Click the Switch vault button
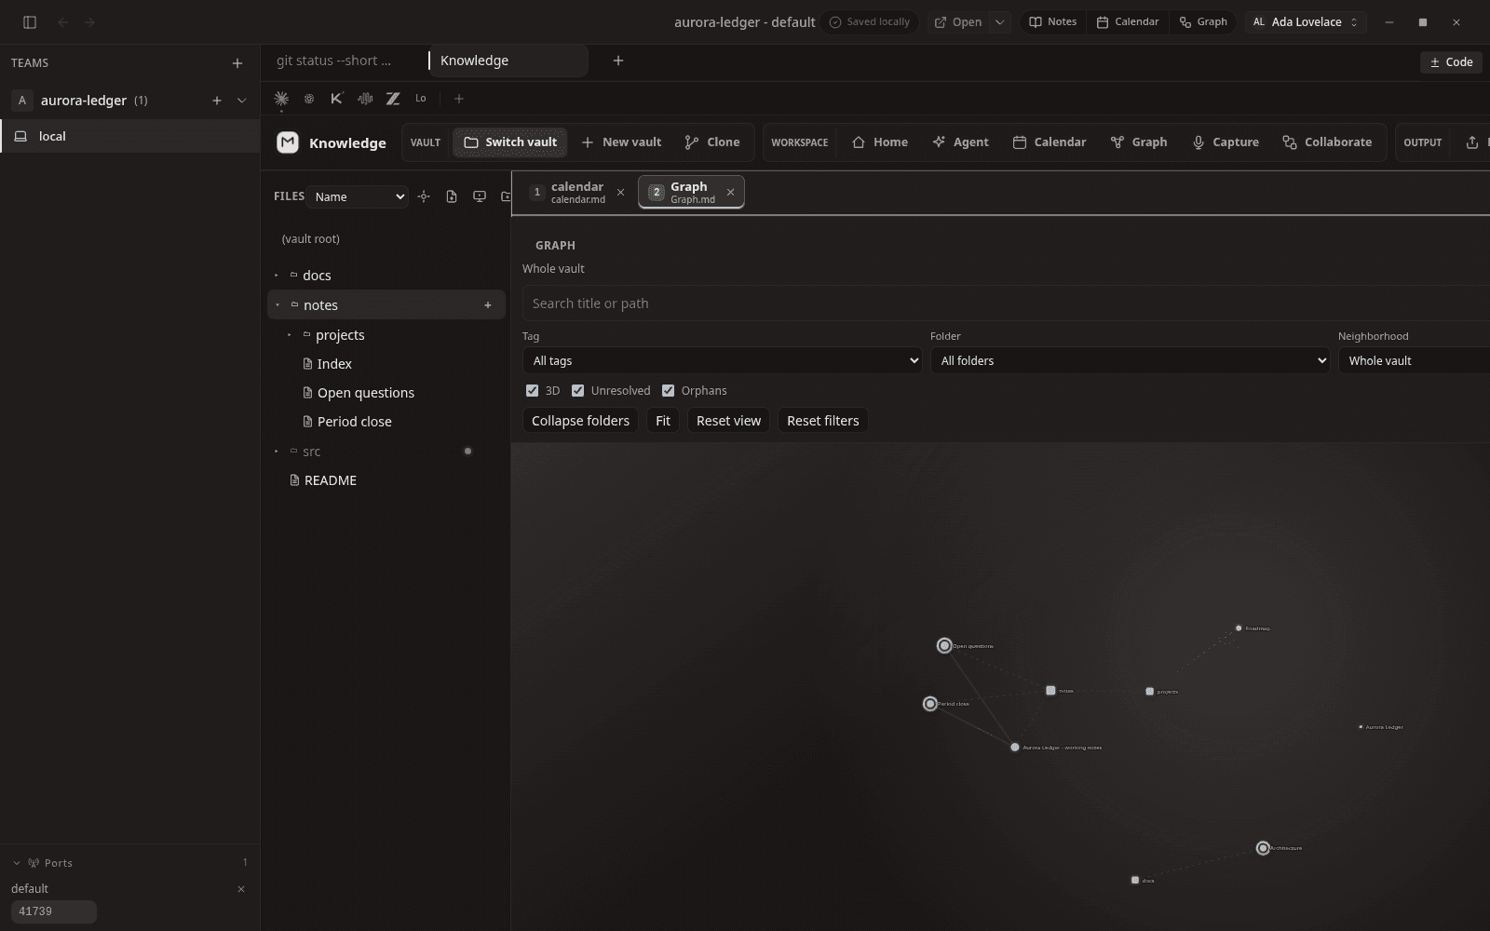The height and width of the screenshot is (931, 1490). (510, 142)
